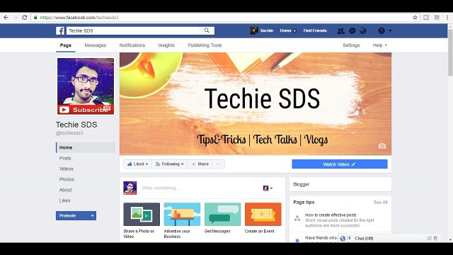Click the browser forward arrow
Screen dimensions: 453x255
pyautogui.click(x=16, y=17)
